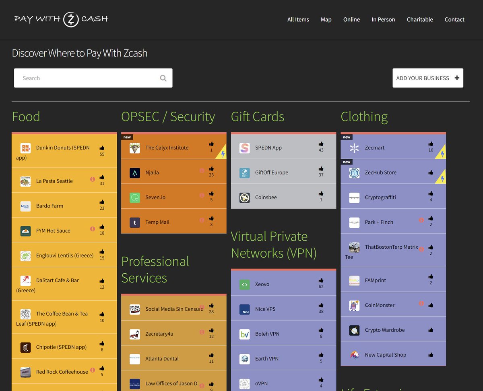Open the Map nav item
483x391 pixels.
pos(326,19)
